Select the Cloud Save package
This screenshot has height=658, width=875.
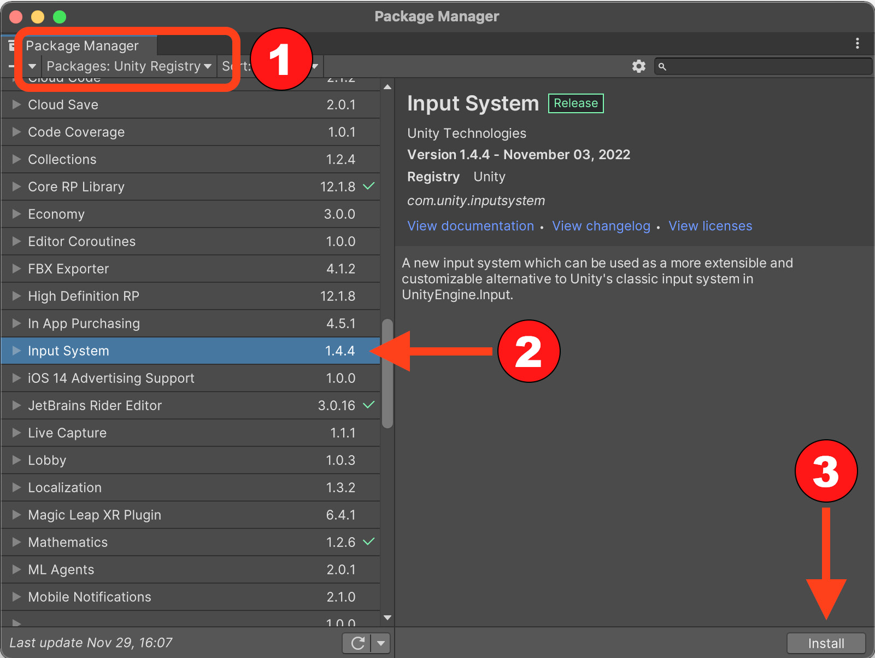click(190, 104)
